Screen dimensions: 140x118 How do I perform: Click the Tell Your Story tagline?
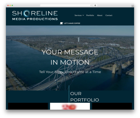click(x=70, y=72)
